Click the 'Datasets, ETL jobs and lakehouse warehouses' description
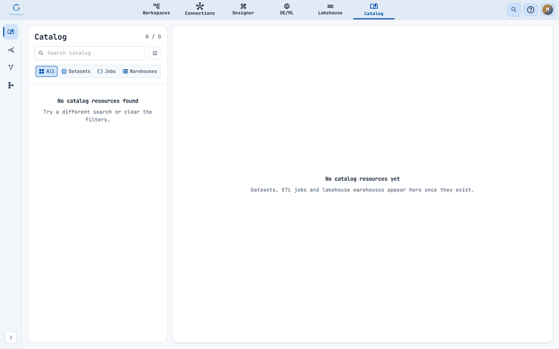Image resolution: width=559 pixels, height=349 pixels. click(363, 190)
